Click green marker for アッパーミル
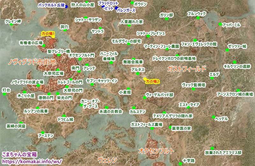 pyautogui.click(x=220, y=24)
